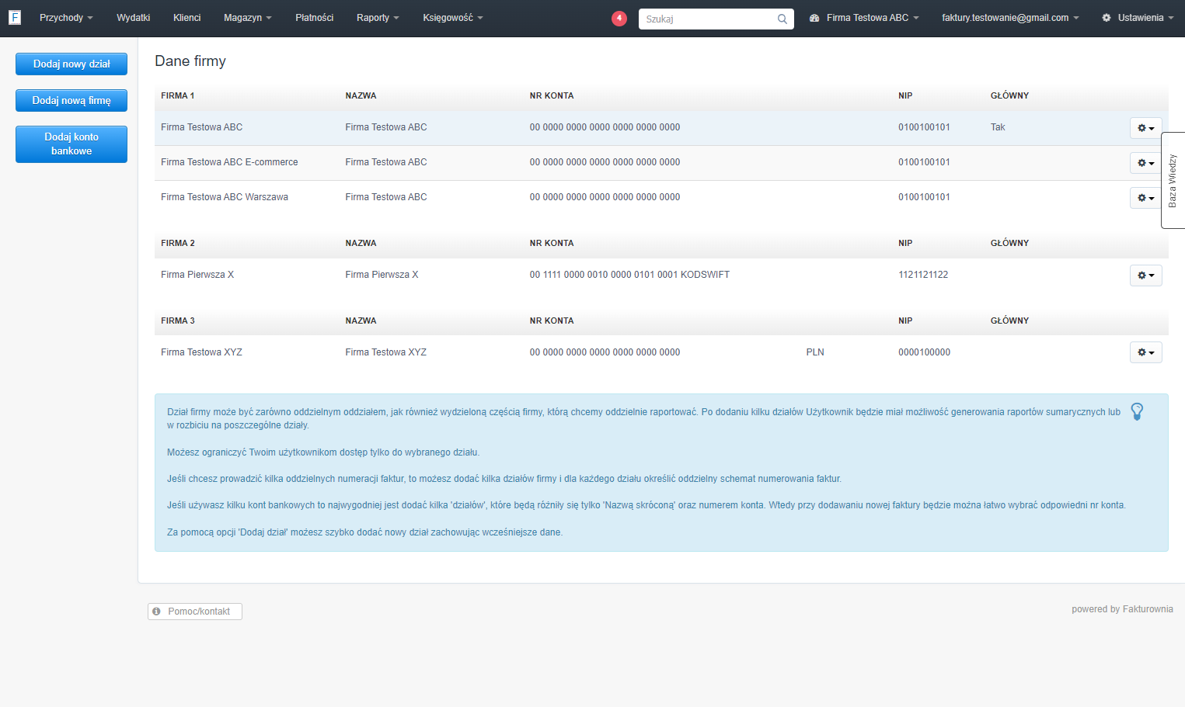Expand the Księgowość menu
The image size is (1185, 707).
(453, 18)
